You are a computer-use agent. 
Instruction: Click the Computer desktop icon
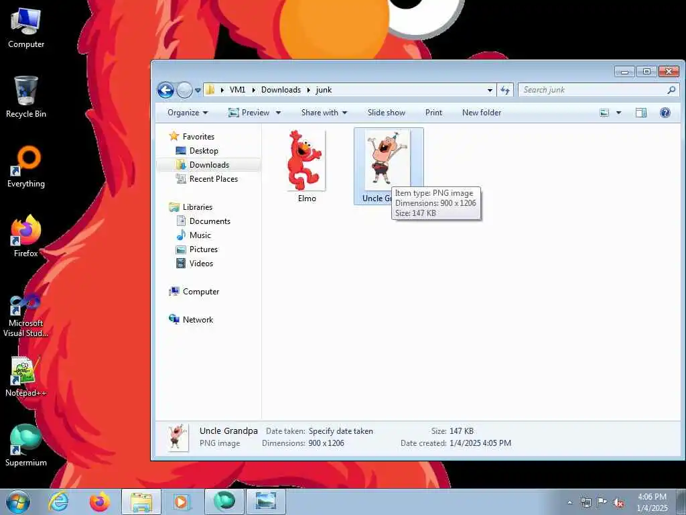click(x=26, y=28)
